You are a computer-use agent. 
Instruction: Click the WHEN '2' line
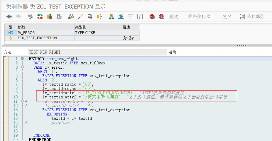(x=48, y=80)
